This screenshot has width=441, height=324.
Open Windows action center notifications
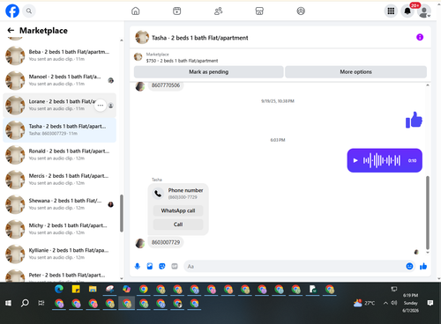click(430, 303)
